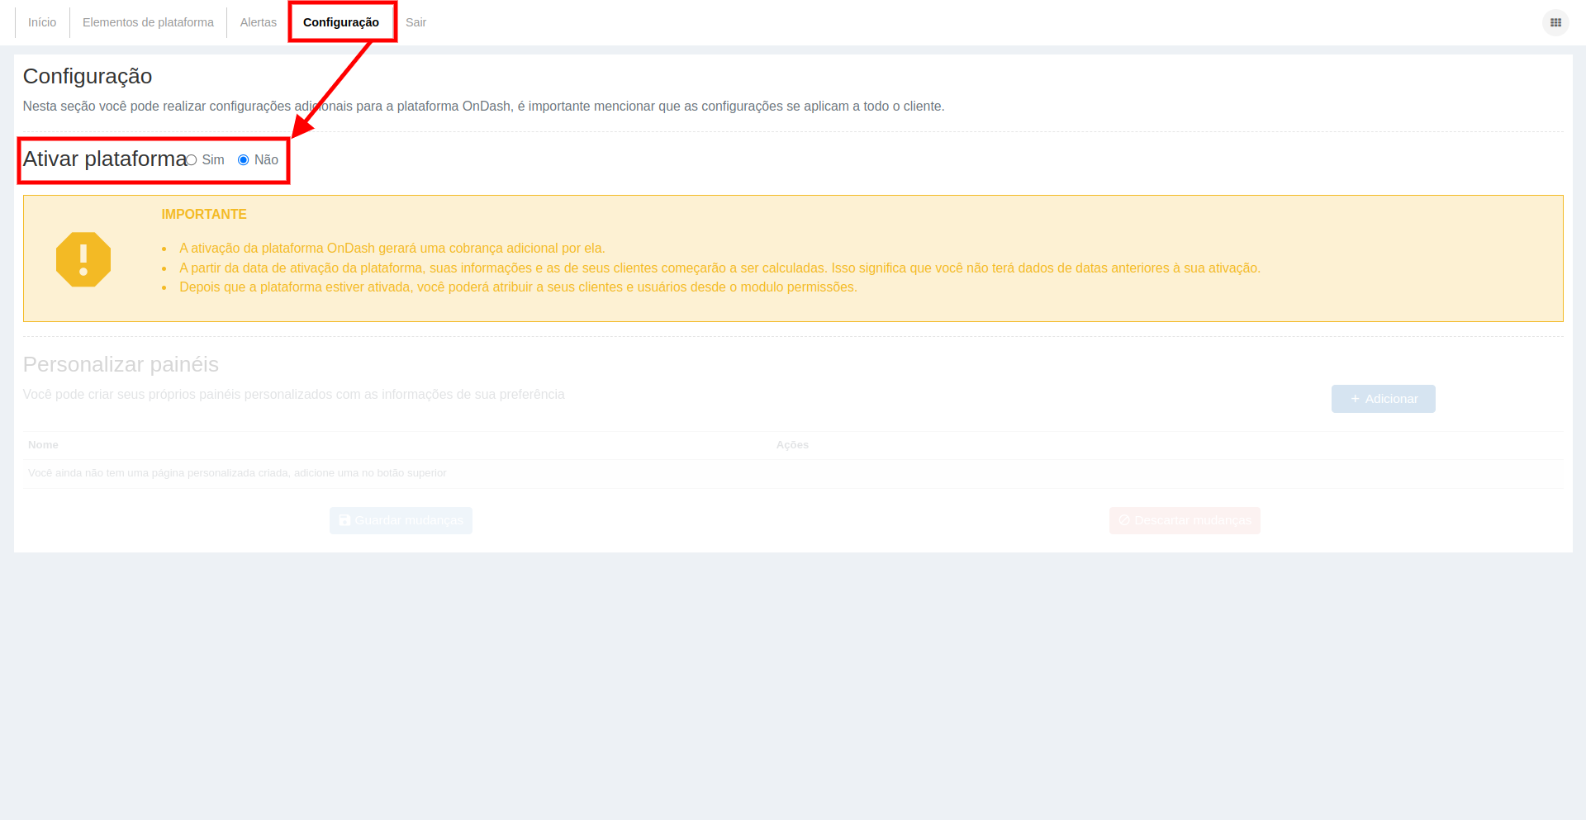Select the Não radio button
Image resolution: width=1586 pixels, height=820 pixels.
[x=243, y=160]
